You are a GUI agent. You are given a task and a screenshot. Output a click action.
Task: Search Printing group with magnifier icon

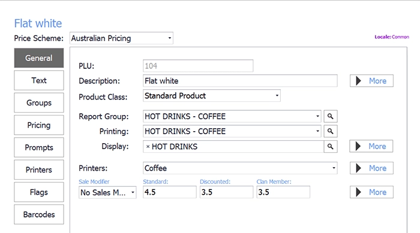point(330,131)
